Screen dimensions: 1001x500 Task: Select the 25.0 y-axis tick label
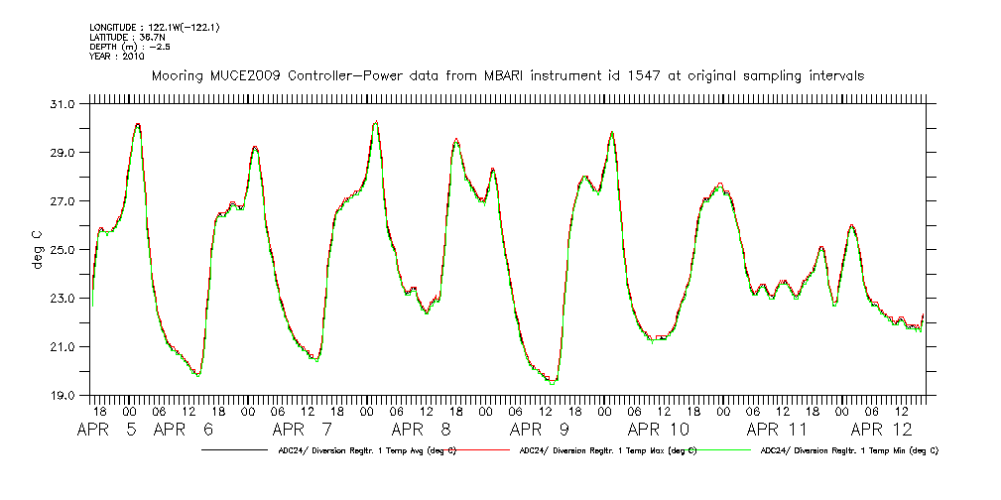tap(63, 250)
